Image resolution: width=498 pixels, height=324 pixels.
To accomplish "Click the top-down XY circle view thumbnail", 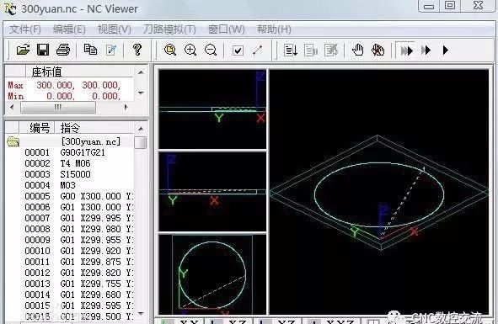I will 212,275.
